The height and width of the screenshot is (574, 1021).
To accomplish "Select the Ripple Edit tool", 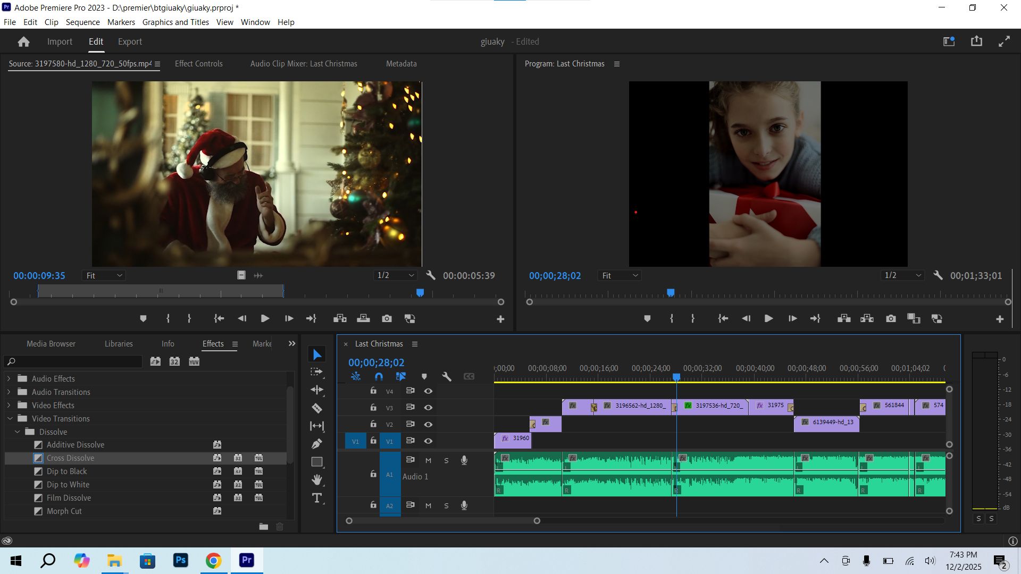I will (317, 390).
